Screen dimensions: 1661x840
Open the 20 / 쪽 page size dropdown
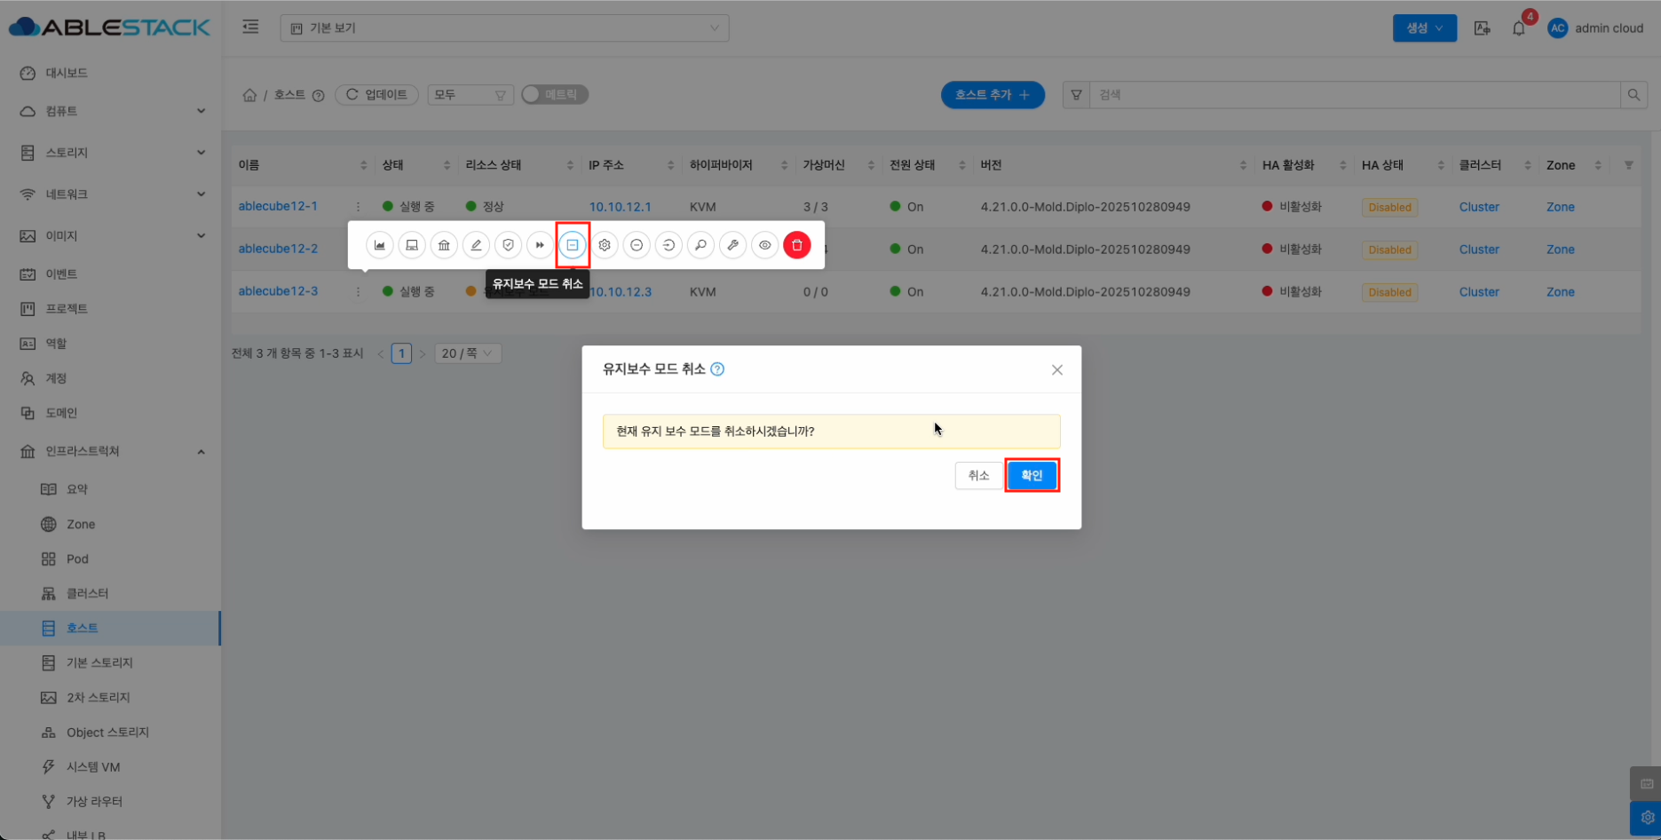[x=467, y=353]
